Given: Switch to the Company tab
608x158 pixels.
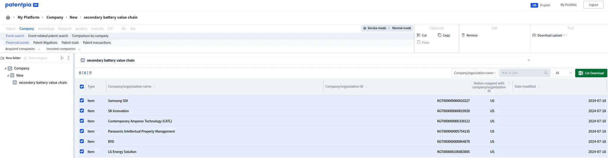Looking at the screenshot, I should point(27,29).
